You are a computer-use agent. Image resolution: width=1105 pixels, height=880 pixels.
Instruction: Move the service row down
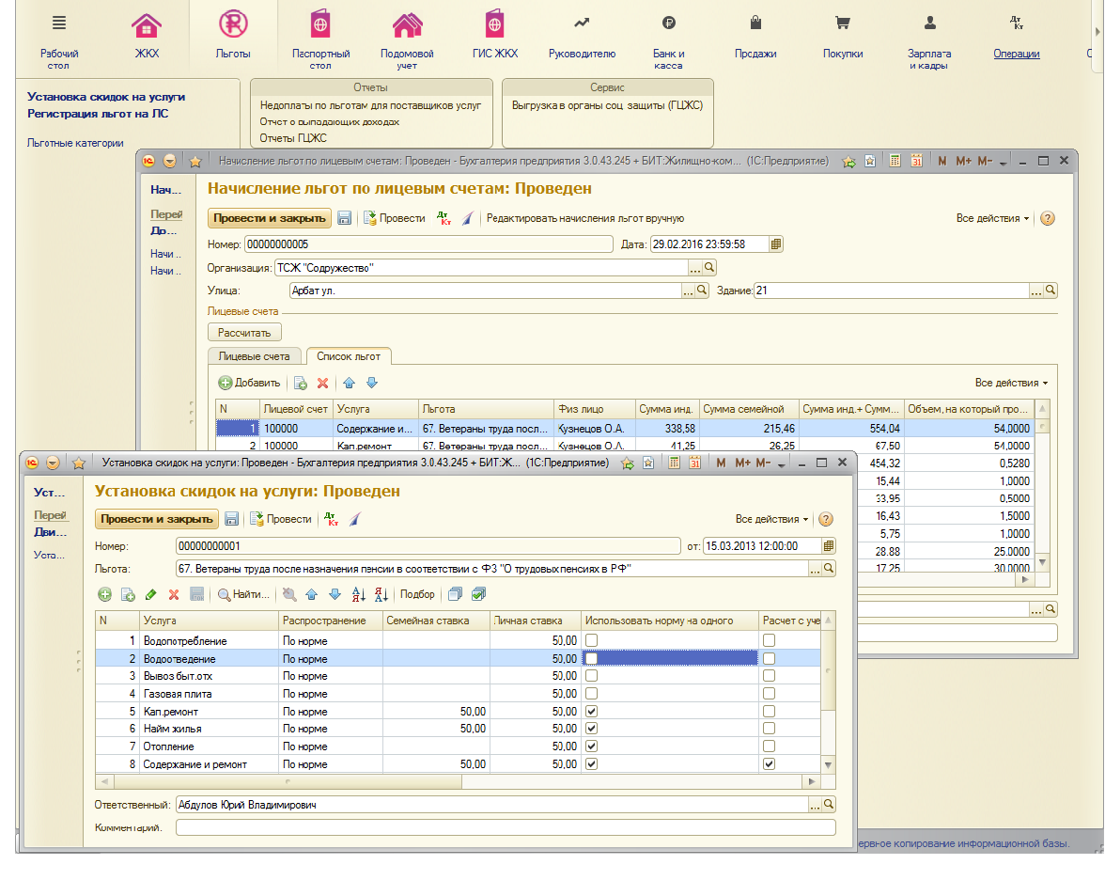click(x=335, y=594)
